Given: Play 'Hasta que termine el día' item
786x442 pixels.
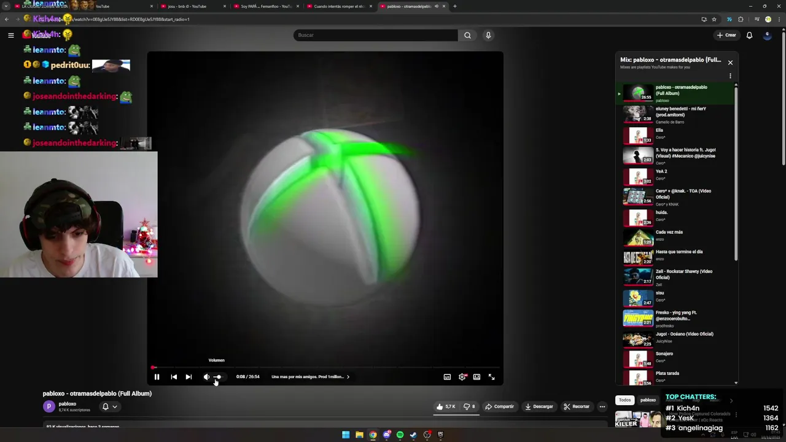Looking at the screenshot, I should click(x=675, y=257).
